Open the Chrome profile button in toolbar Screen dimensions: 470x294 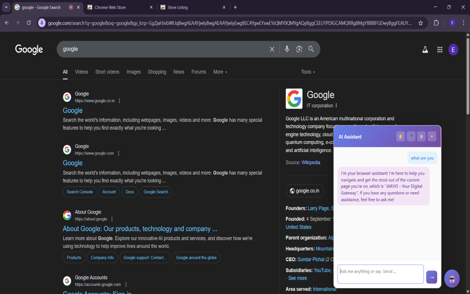point(452,23)
